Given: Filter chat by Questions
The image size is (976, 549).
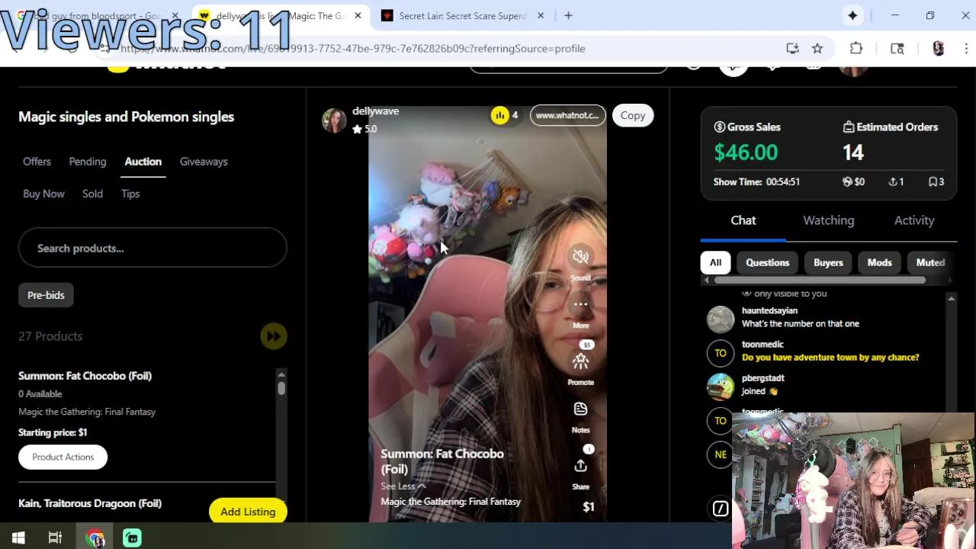Looking at the screenshot, I should click(x=768, y=262).
